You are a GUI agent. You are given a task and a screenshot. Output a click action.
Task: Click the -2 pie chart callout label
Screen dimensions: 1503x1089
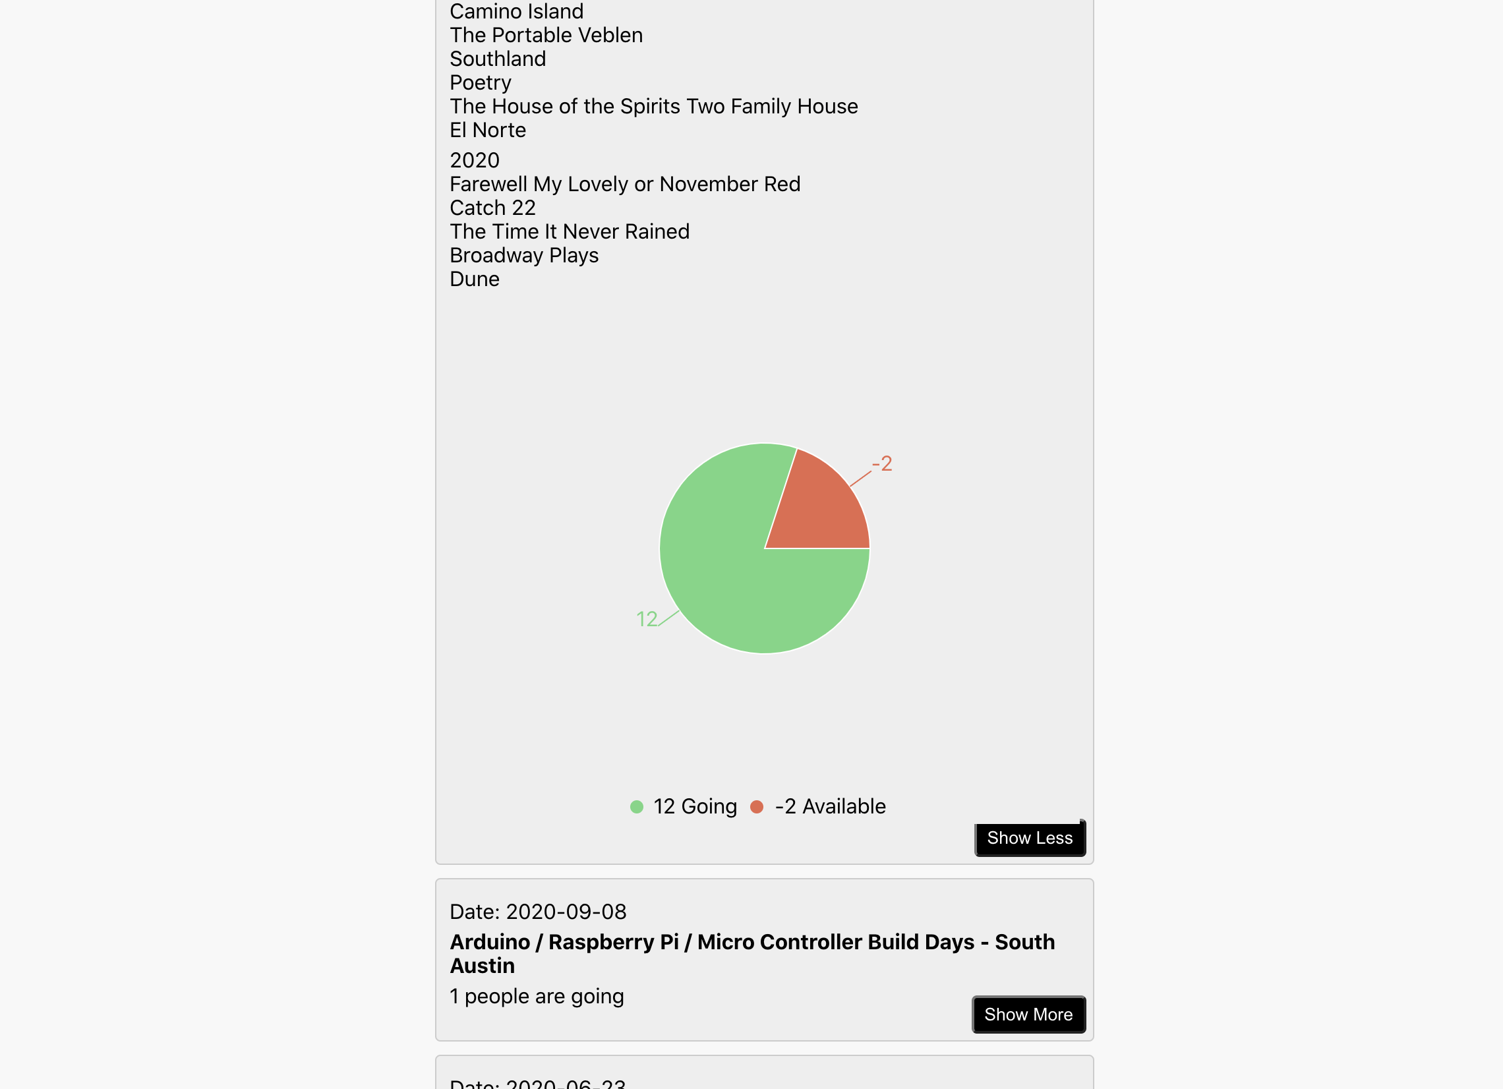pos(882,463)
